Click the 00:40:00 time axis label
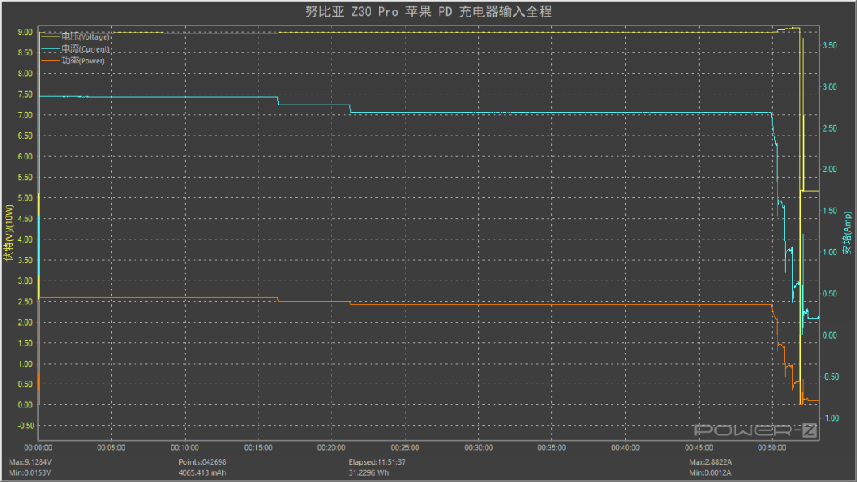Viewport: 857px width, 482px height. pyautogui.click(x=625, y=448)
